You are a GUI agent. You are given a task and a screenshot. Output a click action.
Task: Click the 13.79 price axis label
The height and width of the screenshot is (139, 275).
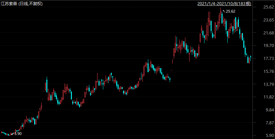tap(269, 84)
